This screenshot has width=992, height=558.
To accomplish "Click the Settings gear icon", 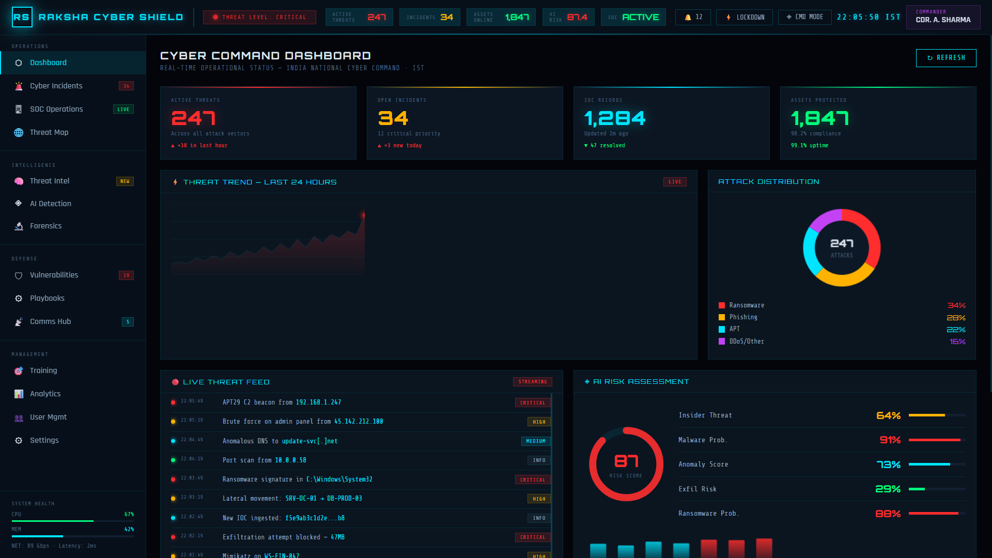I will tap(19, 440).
